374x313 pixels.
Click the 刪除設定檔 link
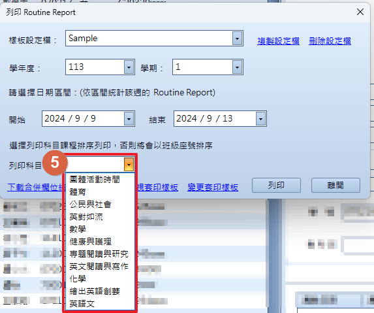click(x=330, y=41)
